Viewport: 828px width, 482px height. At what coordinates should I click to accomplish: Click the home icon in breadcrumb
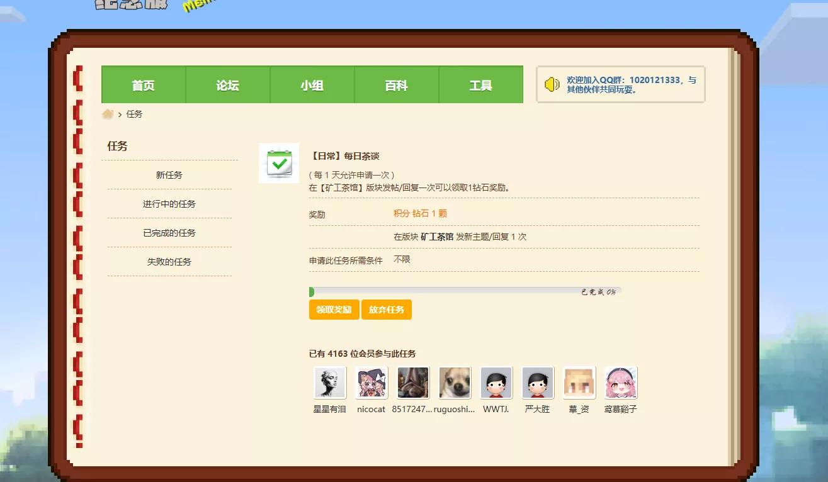click(108, 114)
